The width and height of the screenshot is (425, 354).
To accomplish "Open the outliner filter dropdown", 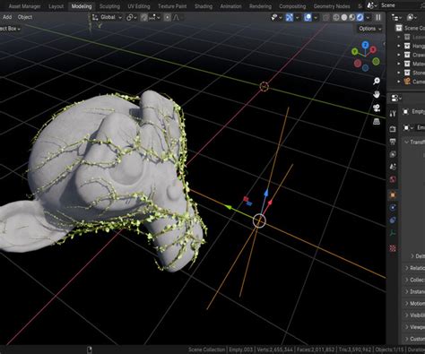I will point(412,18).
